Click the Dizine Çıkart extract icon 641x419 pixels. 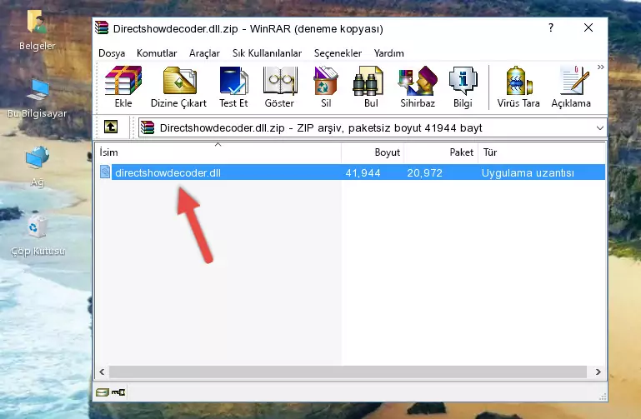pos(178,87)
